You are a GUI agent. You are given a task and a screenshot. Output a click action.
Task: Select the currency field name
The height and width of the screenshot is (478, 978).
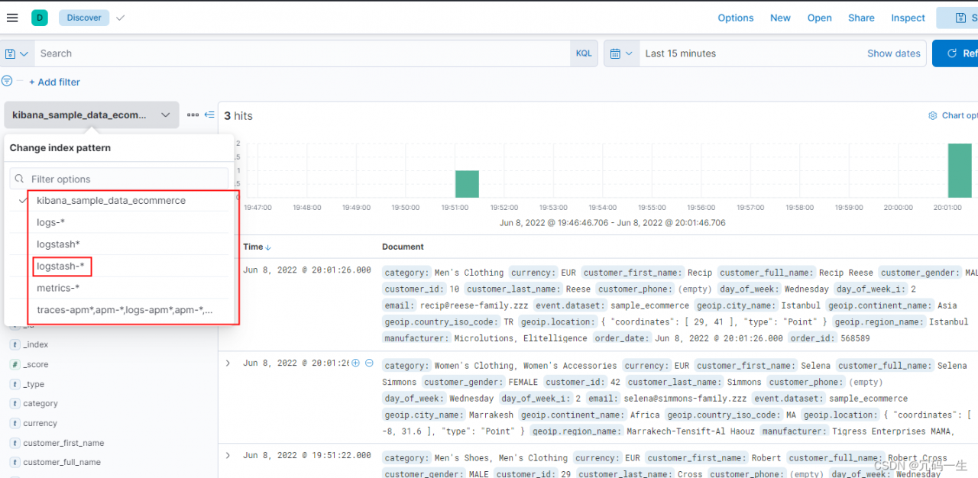pyautogui.click(x=40, y=423)
